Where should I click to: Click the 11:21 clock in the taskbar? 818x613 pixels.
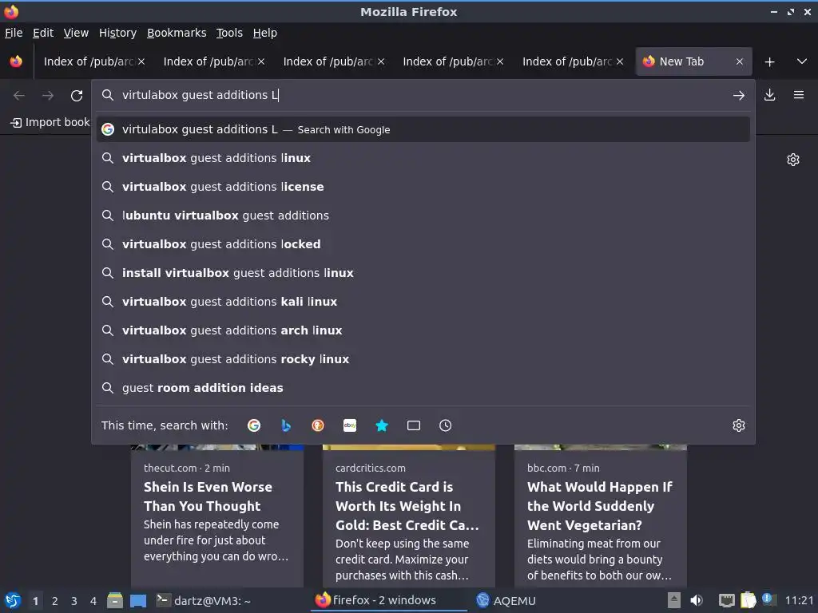799,600
